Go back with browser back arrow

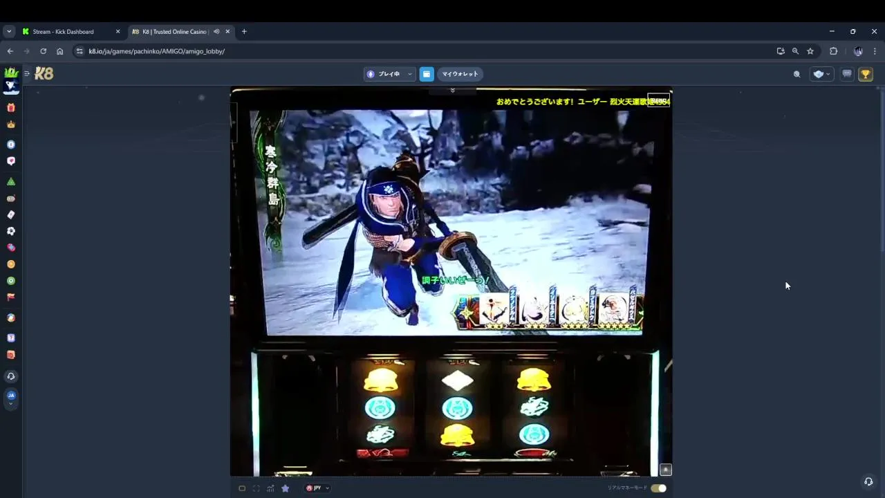10,51
